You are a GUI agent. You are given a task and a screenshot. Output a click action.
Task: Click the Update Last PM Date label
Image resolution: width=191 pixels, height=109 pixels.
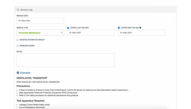pos(79,28)
